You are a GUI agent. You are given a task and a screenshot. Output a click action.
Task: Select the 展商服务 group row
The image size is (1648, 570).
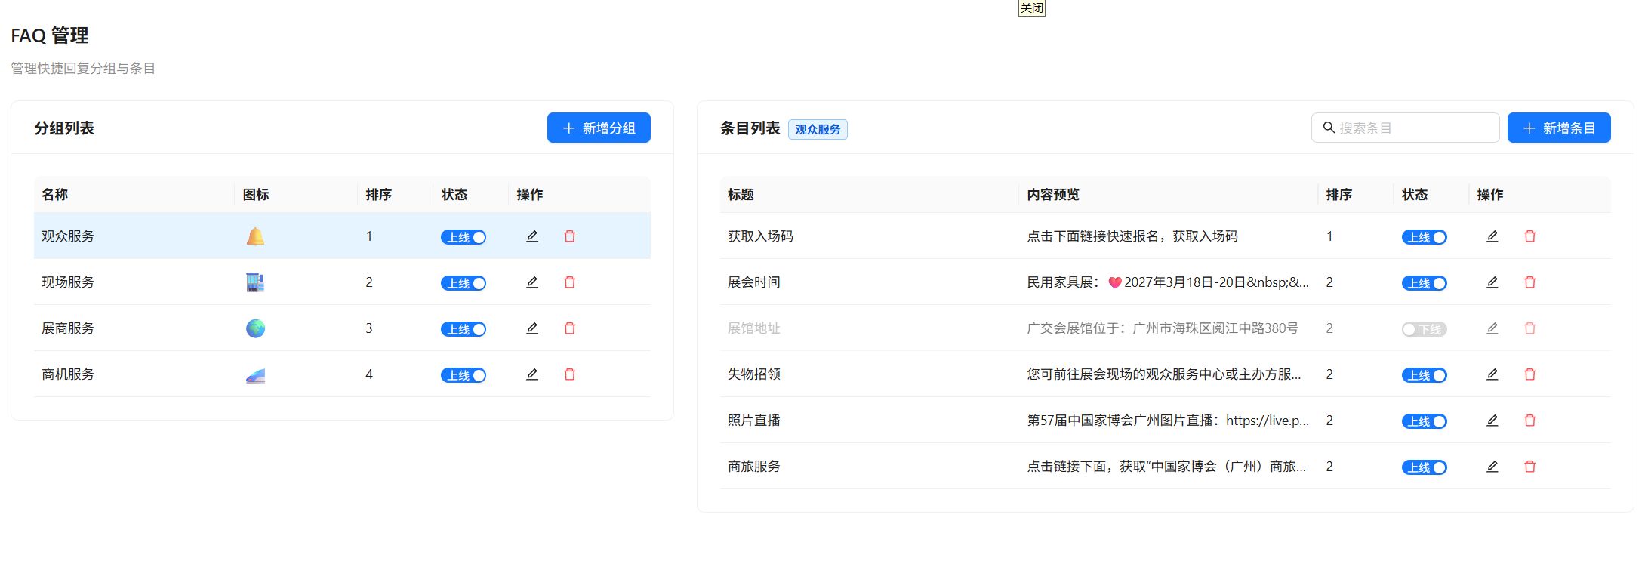[342, 328]
